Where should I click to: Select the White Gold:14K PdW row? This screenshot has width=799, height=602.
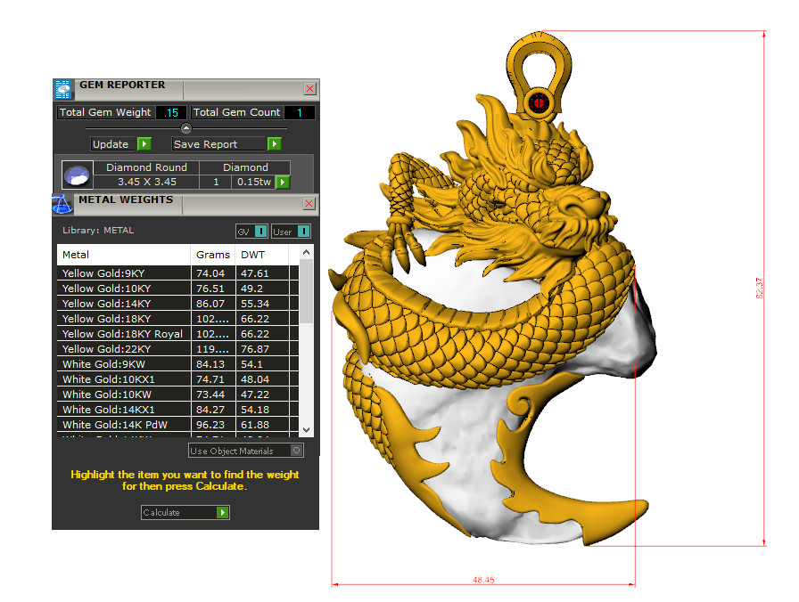pos(123,425)
